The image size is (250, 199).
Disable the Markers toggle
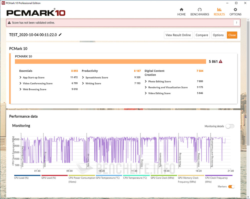[231, 186]
